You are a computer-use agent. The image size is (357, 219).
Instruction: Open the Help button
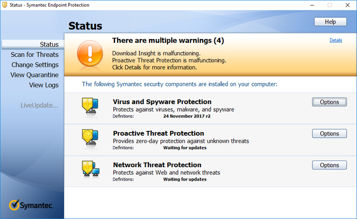click(330, 22)
